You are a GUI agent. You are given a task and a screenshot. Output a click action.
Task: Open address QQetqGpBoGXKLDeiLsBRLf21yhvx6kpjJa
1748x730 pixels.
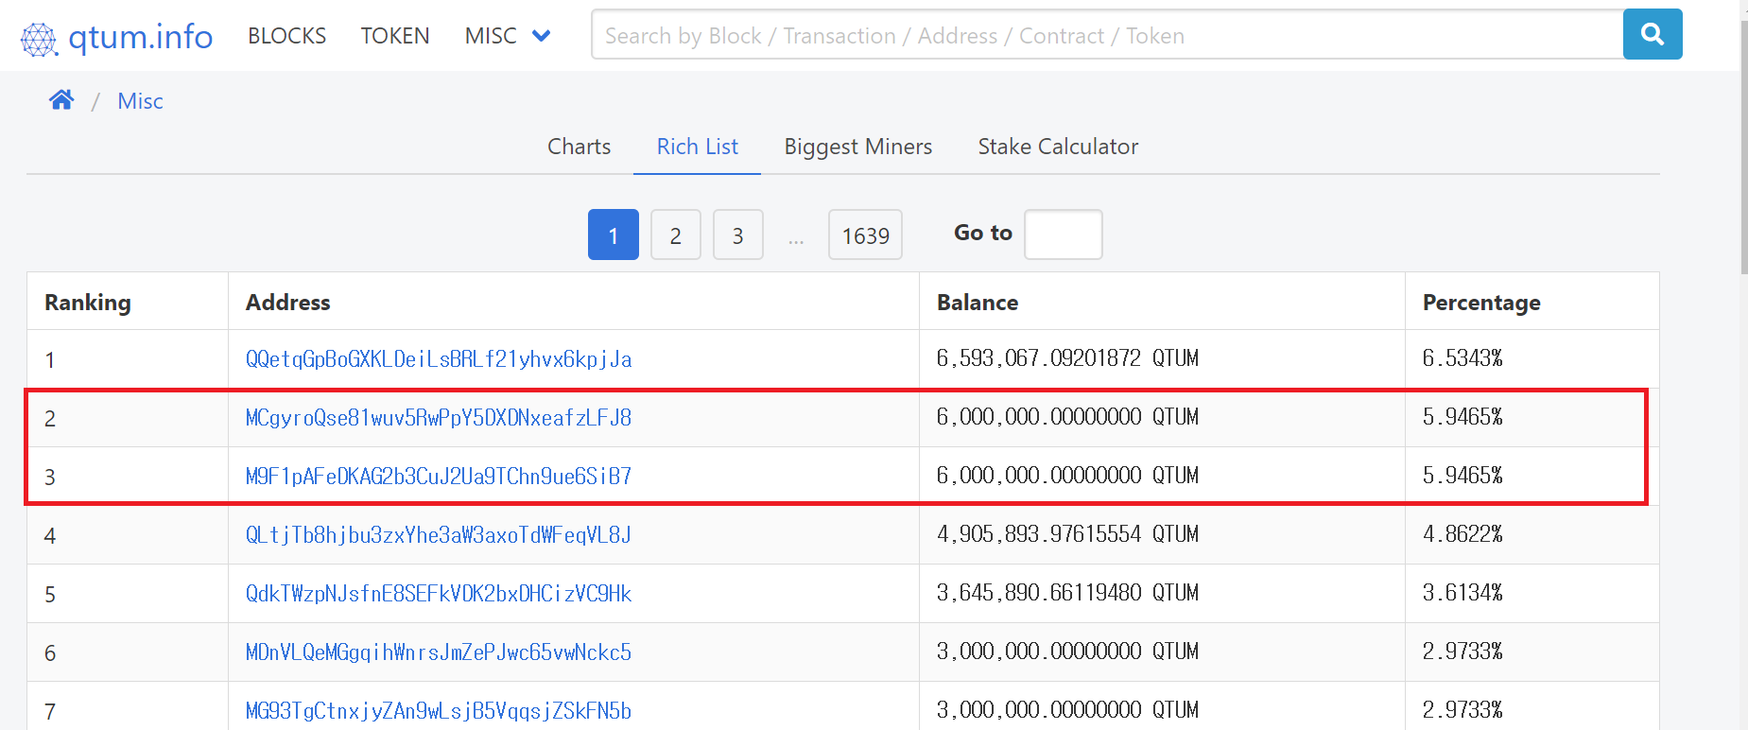[439, 359]
